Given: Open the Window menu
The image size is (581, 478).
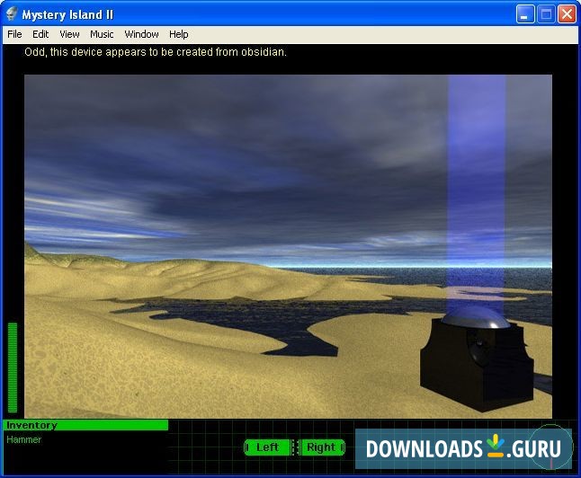Looking at the screenshot, I should tap(141, 34).
